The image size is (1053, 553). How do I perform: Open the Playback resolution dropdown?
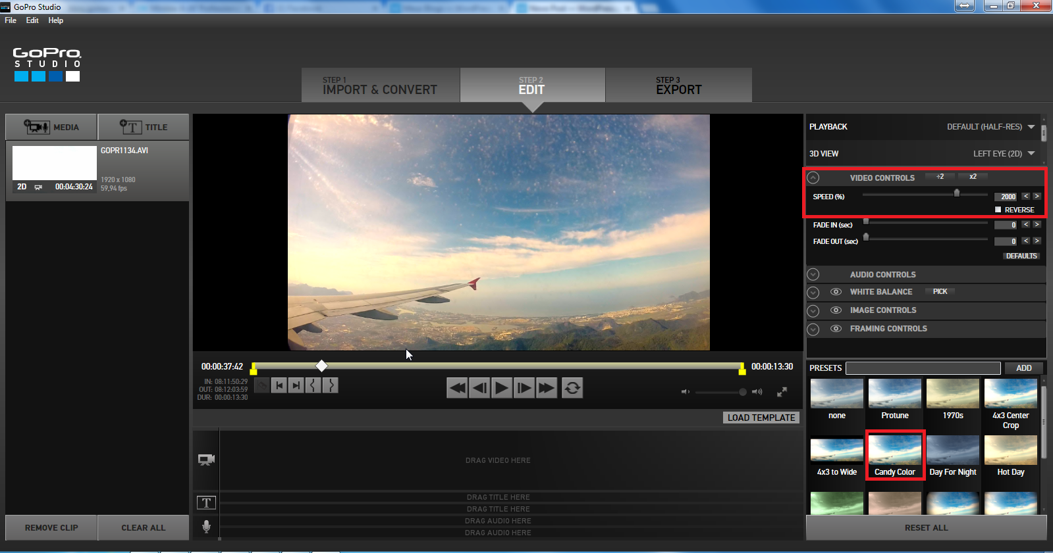[1031, 127]
